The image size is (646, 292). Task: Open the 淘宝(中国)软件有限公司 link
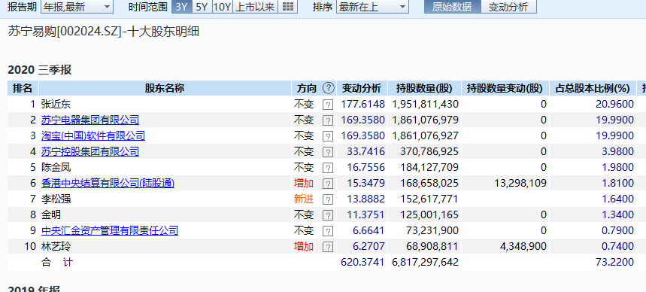(93, 135)
